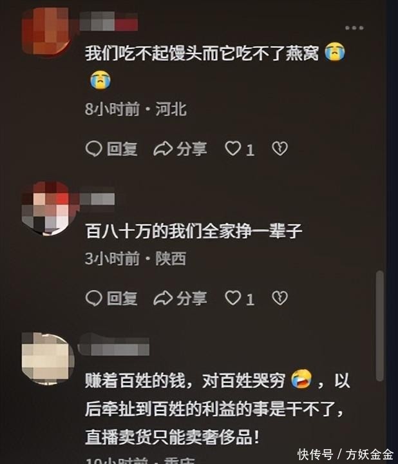398x464 pixels.
Task: Share the Shaanxi user's comment
Action: coord(180,298)
